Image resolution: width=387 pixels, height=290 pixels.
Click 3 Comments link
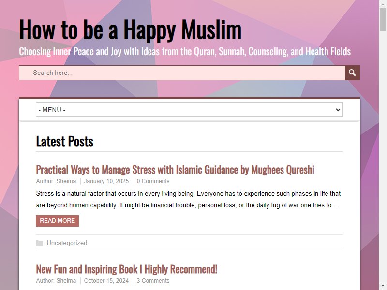pyautogui.click(x=153, y=281)
